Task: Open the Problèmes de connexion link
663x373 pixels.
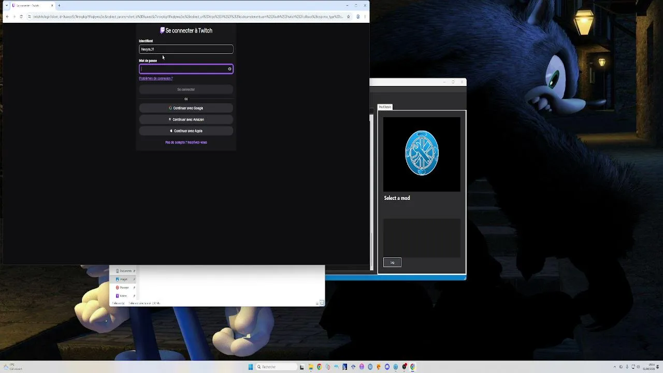Action: point(156,78)
